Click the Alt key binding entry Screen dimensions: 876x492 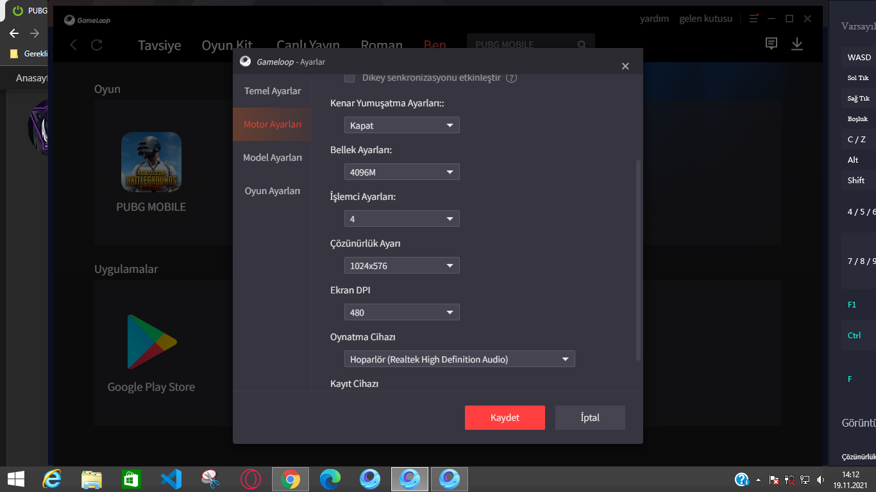tap(859, 160)
